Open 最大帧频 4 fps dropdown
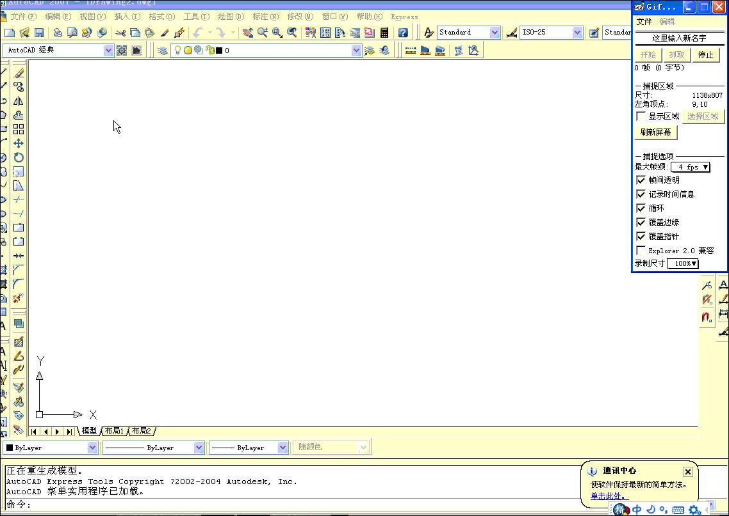The width and height of the screenshot is (729, 516). 691,167
